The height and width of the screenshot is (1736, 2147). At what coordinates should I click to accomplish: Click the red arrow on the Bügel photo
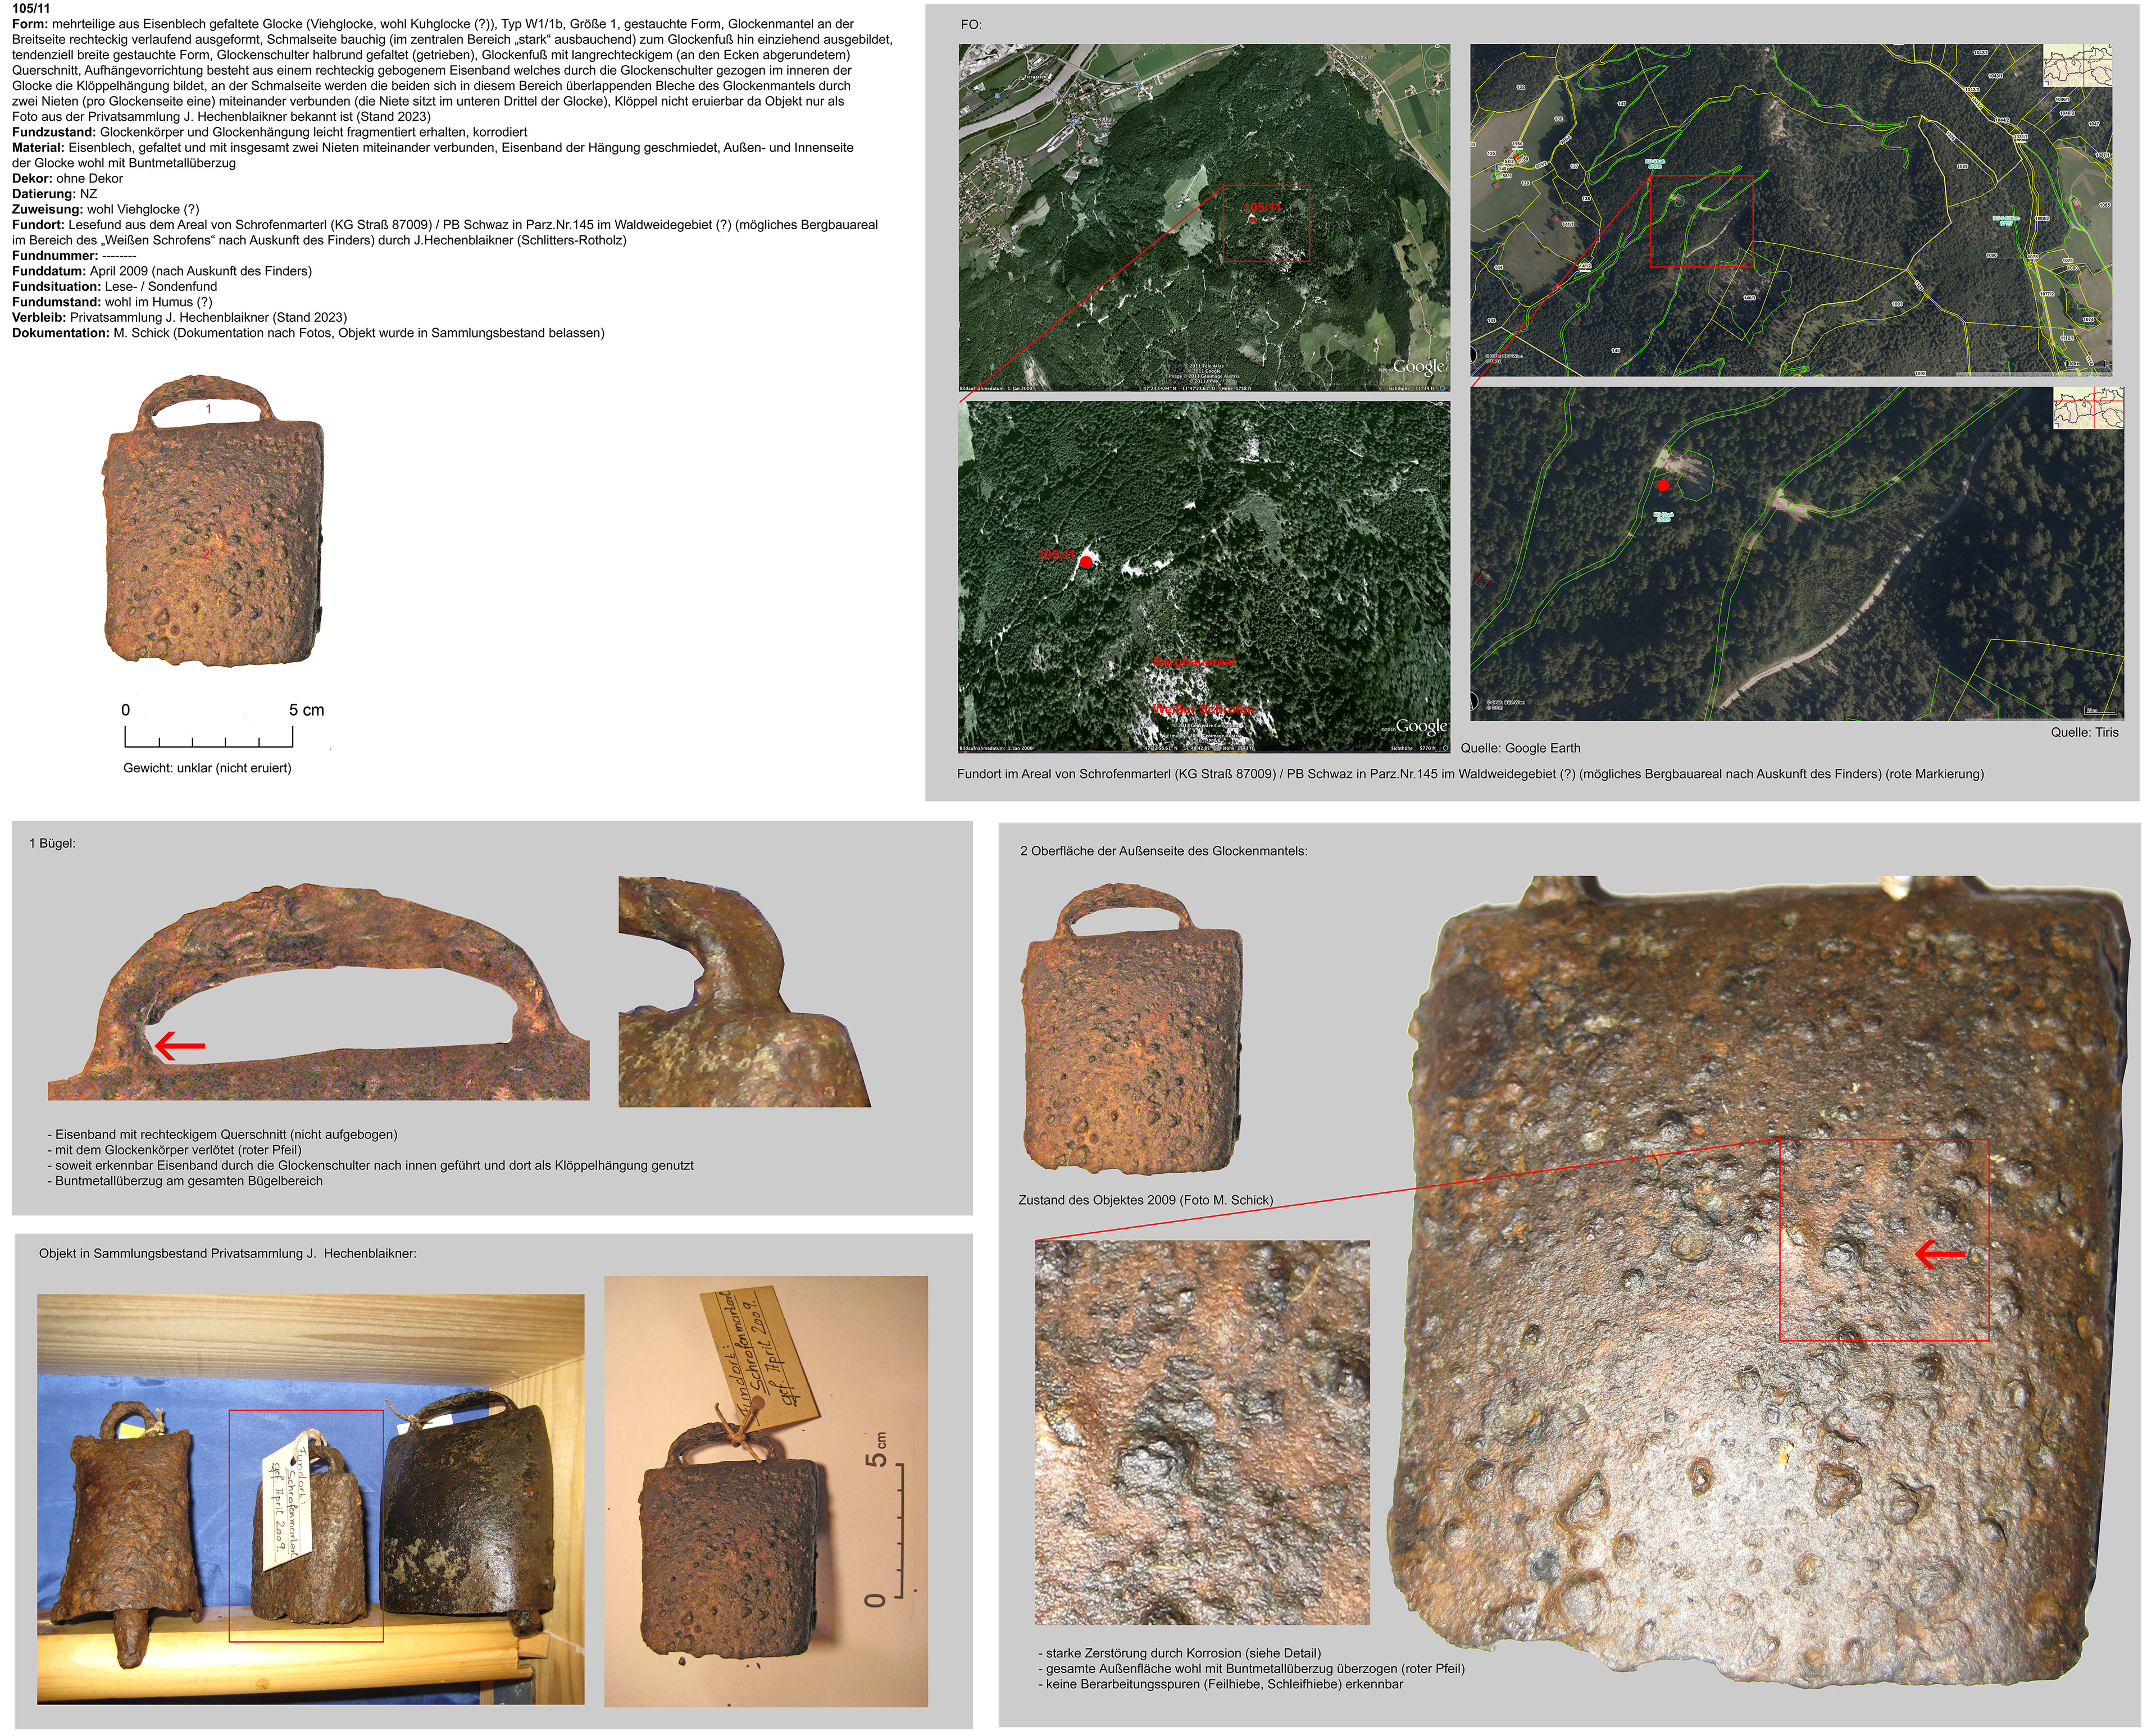coord(180,1046)
